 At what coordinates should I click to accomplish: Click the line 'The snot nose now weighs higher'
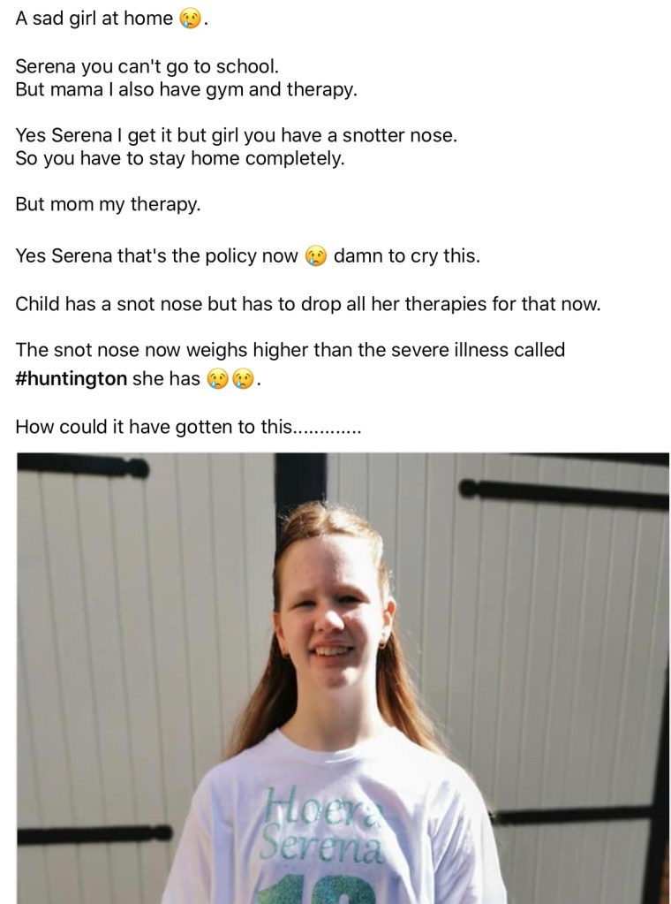coord(290,350)
